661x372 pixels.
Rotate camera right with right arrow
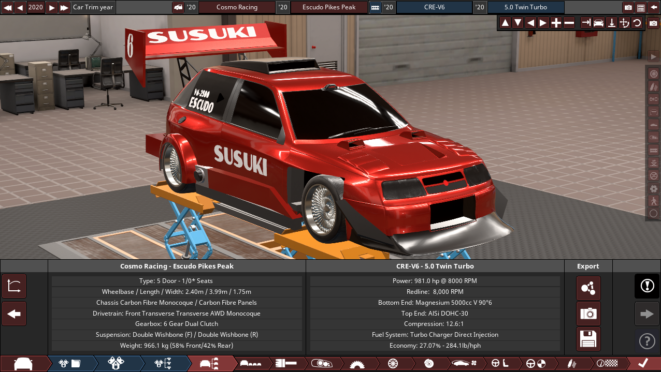point(543,23)
